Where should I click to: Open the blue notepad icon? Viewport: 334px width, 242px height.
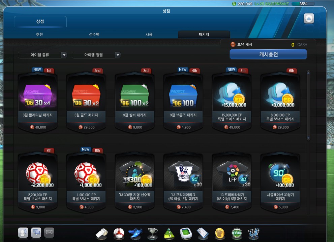click(203, 233)
